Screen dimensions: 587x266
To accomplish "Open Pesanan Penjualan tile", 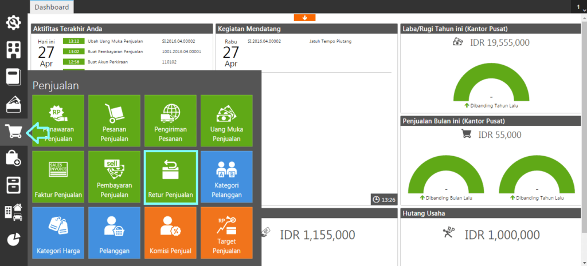I will 115,121.
